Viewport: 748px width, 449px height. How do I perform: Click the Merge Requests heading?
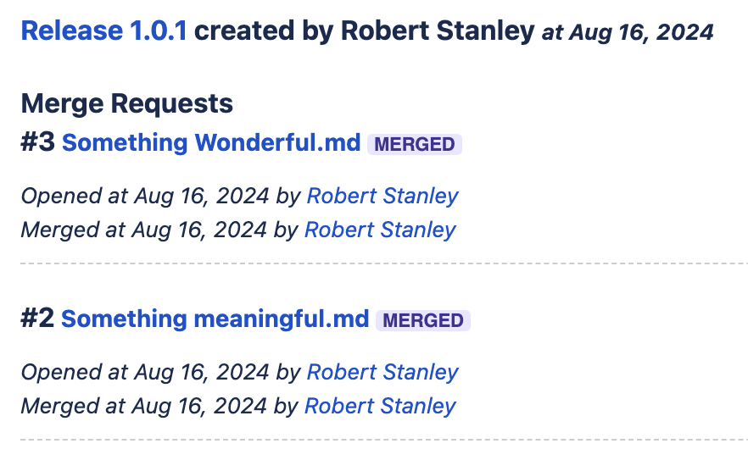(126, 104)
